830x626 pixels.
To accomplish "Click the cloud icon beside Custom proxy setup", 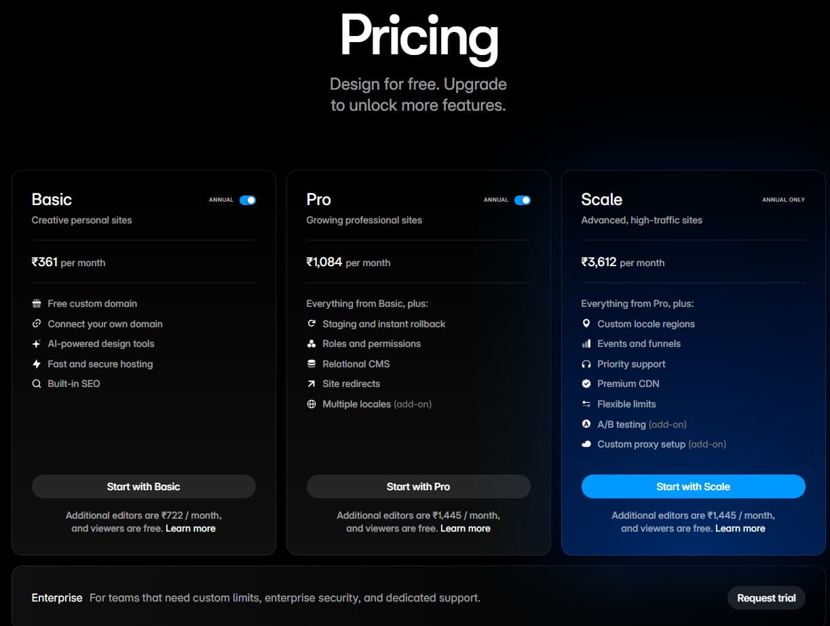I will pos(586,444).
